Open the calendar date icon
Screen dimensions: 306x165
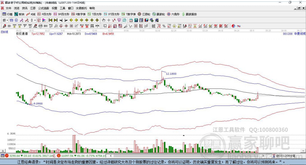[x=131, y=20]
